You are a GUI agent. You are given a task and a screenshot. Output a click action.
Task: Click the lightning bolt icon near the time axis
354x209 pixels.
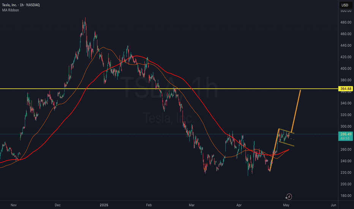click(289, 197)
